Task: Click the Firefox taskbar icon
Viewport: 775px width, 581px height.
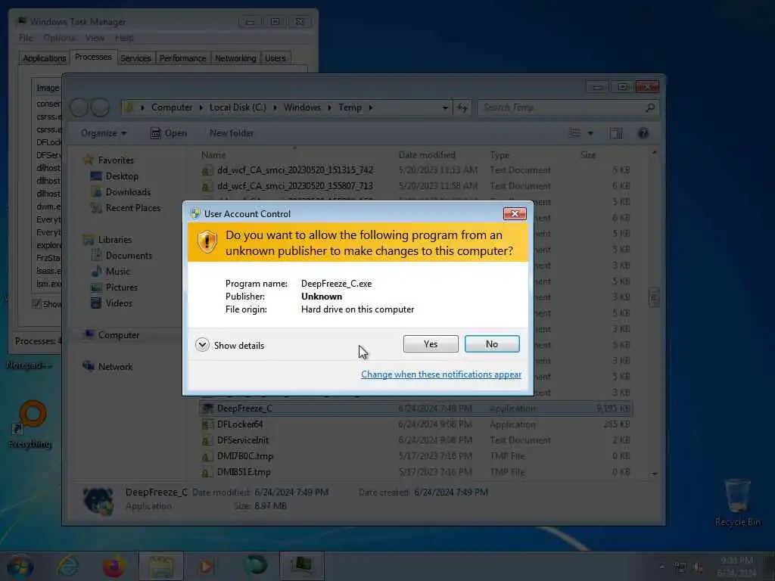Action: (114, 566)
